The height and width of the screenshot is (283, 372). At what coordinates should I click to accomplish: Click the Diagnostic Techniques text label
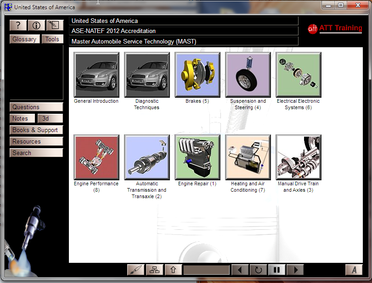tap(147, 104)
